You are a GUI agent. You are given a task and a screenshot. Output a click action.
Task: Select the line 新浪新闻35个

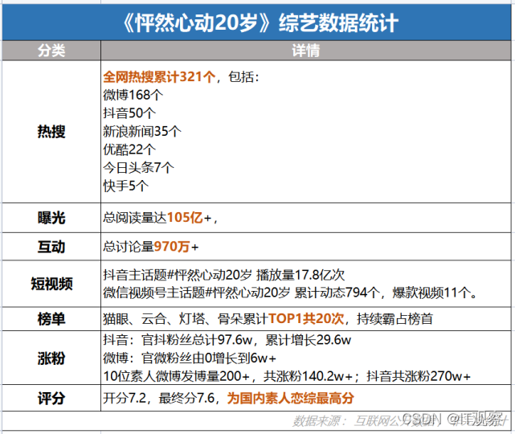pyautogui.click(x=142, y=131)
